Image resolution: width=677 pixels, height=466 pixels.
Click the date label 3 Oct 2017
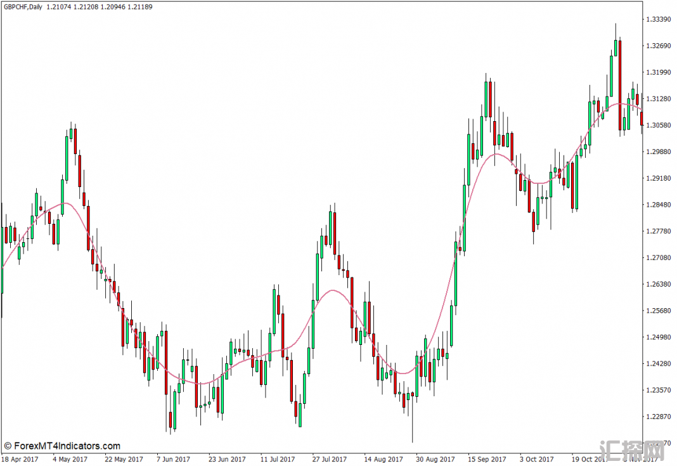pyautogui.click(x=537, y=459)
